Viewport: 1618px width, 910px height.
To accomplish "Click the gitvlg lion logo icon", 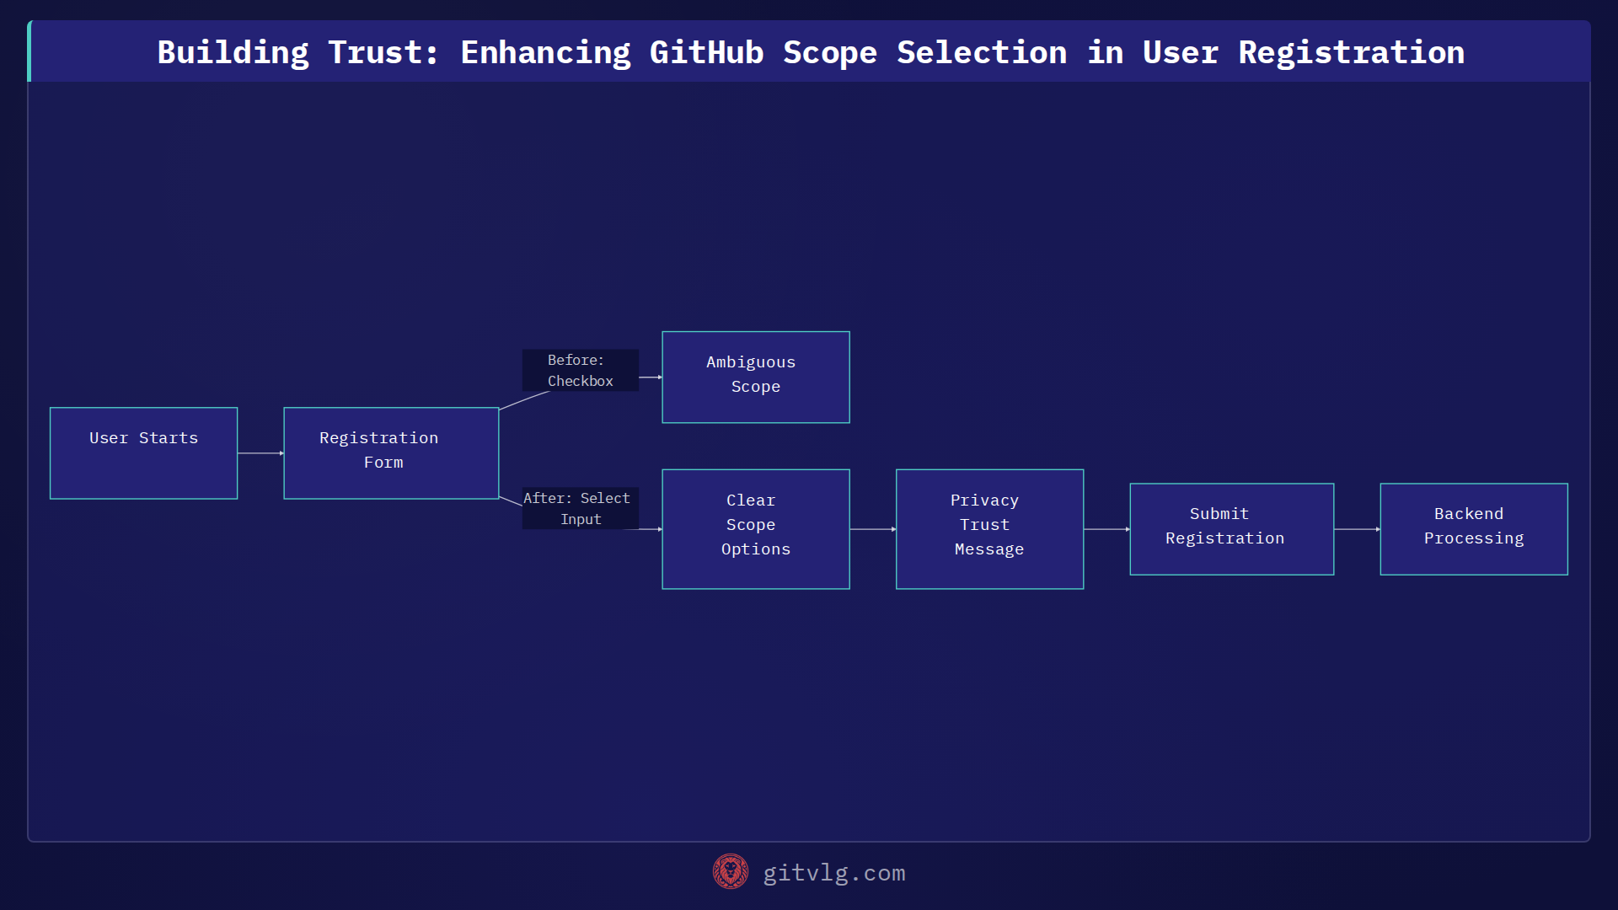I will [730, 872].
